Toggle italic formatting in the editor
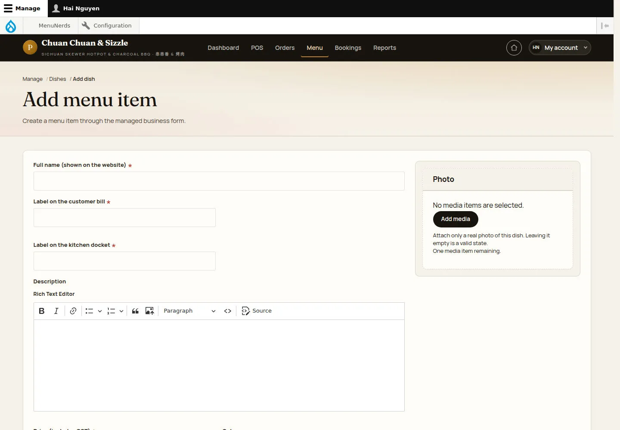This screenshot has height=430, width=620. click(56, 311)
